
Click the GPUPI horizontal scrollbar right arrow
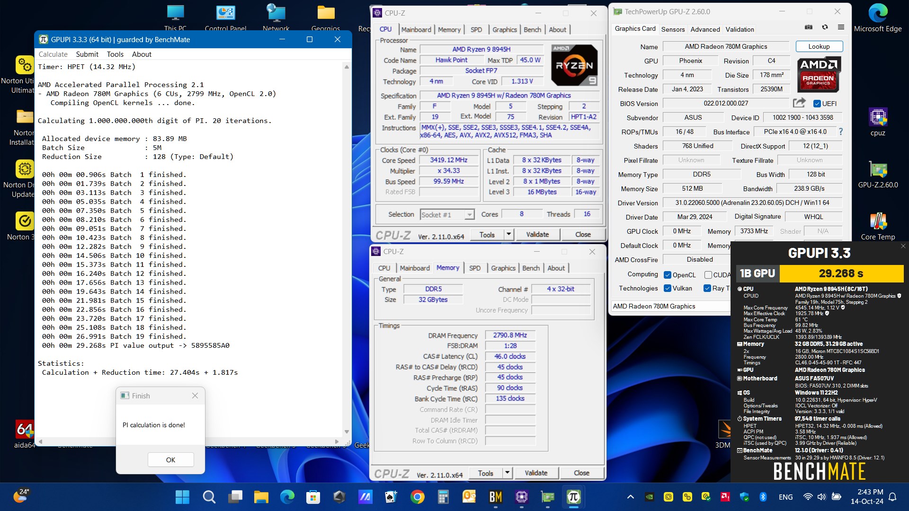click(x=337, y=441)
